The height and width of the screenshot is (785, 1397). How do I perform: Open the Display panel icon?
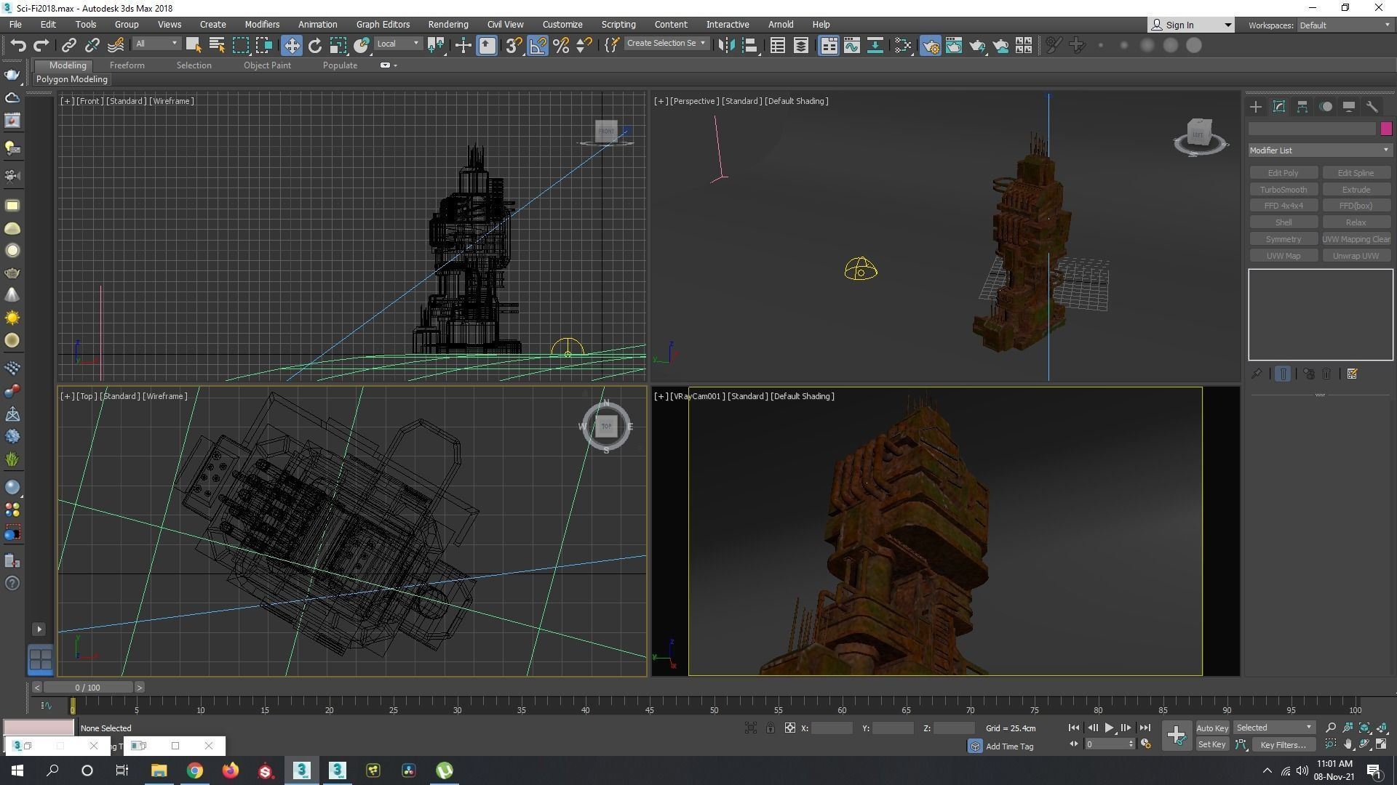(x=1349, y=107)
